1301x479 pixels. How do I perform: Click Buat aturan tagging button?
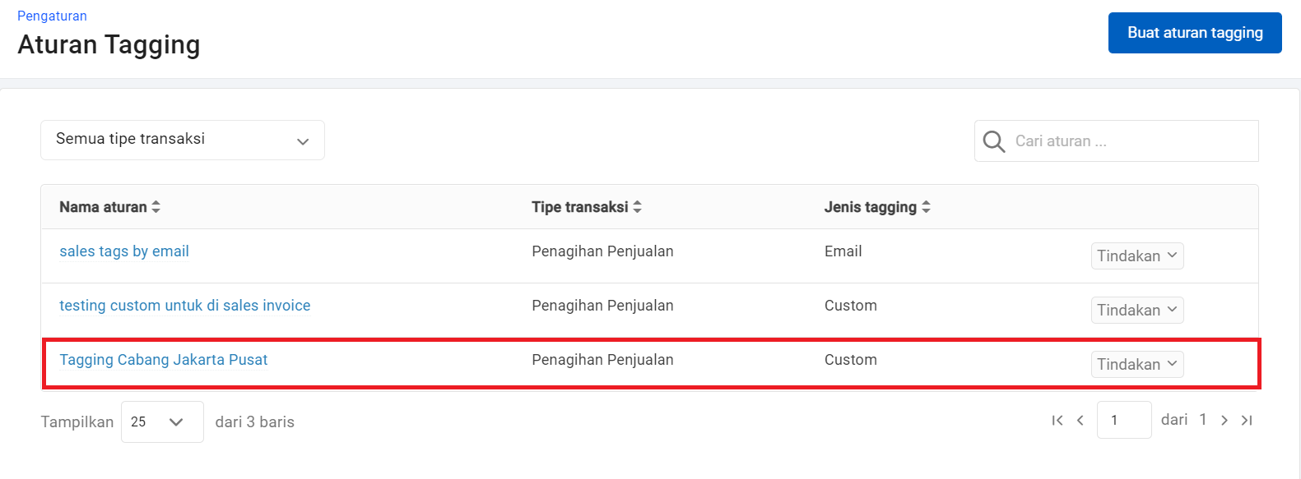coord(1194,33)
